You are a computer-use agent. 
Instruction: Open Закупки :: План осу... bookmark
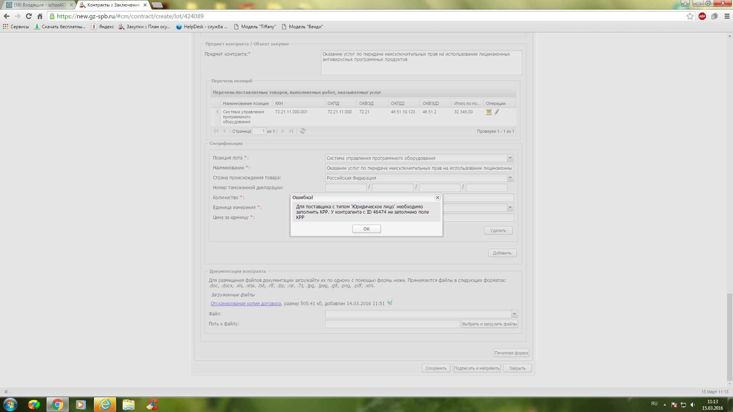(x=145, y=27)
